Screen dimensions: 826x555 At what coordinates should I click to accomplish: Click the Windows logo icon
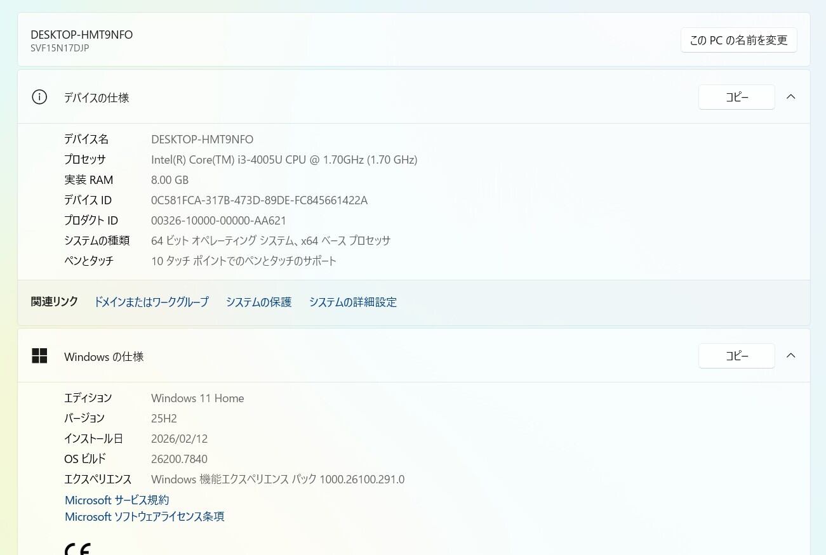(39, 356)
